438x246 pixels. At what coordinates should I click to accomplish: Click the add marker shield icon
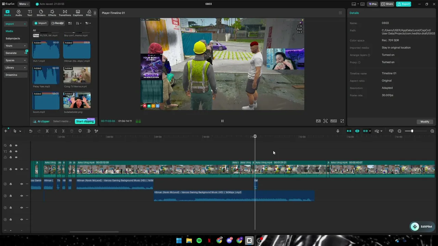click(80, 131)
